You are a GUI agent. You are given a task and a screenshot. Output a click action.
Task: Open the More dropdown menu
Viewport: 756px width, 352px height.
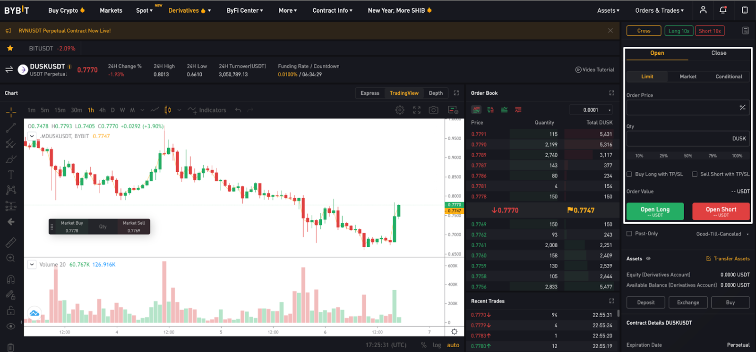(288, 10)
